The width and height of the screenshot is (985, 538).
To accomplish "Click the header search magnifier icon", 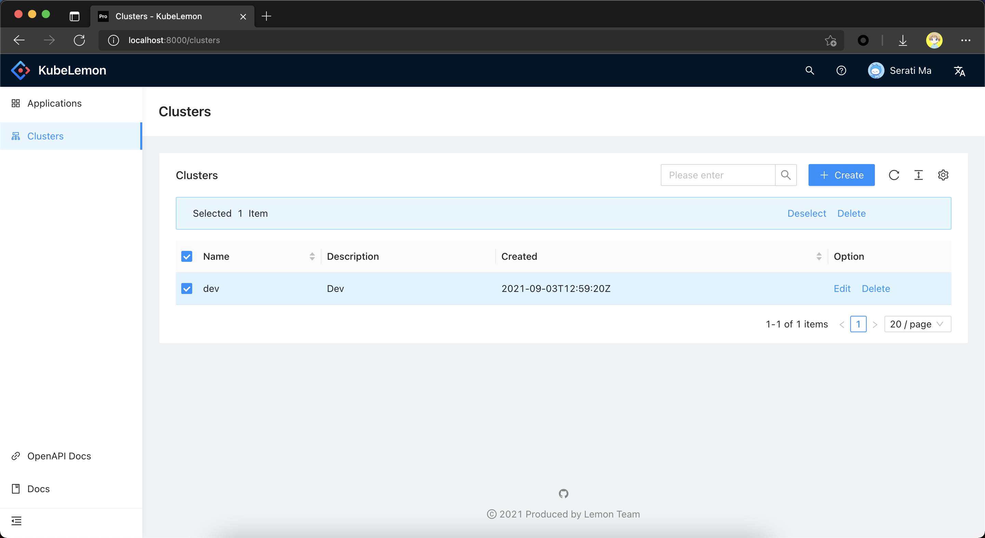I will pyautogui.click(x=810, y=70).
